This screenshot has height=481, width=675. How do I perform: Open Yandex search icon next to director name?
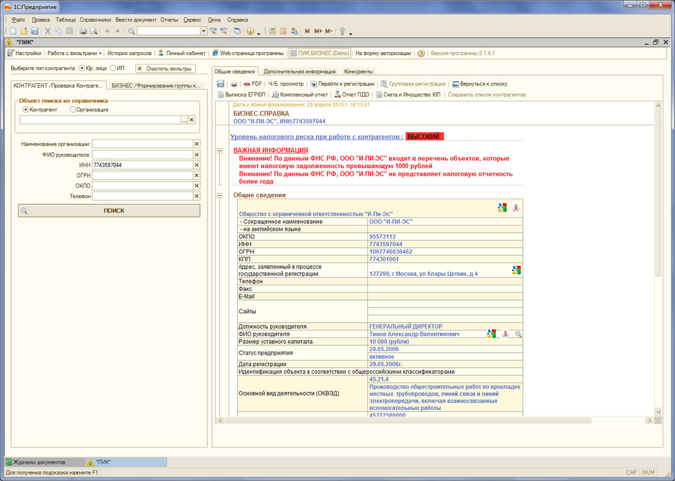click(505, 335)
